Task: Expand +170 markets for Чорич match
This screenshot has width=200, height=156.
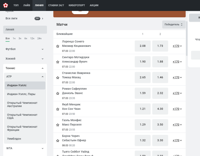Action: [177, 140]
